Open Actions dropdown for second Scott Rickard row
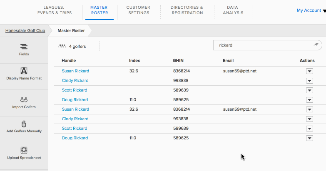326x171 pixels. [309, 129]
